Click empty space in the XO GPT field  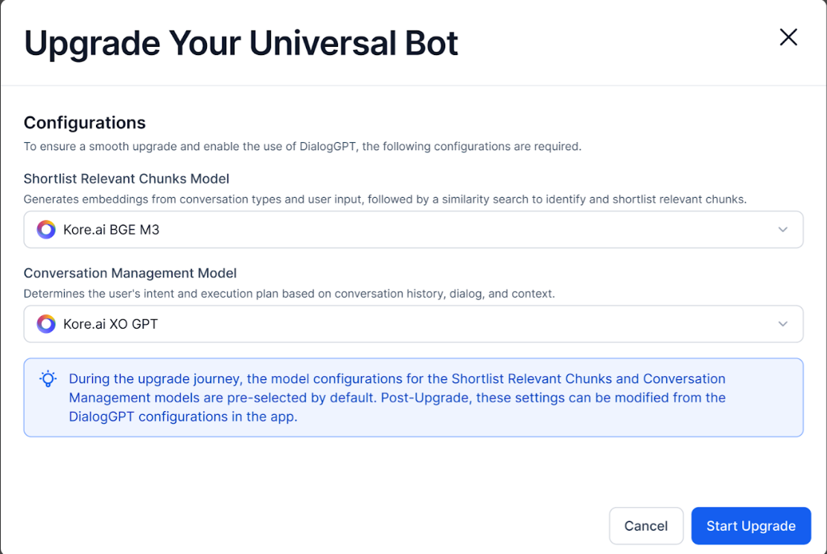[x=447, y=324]
